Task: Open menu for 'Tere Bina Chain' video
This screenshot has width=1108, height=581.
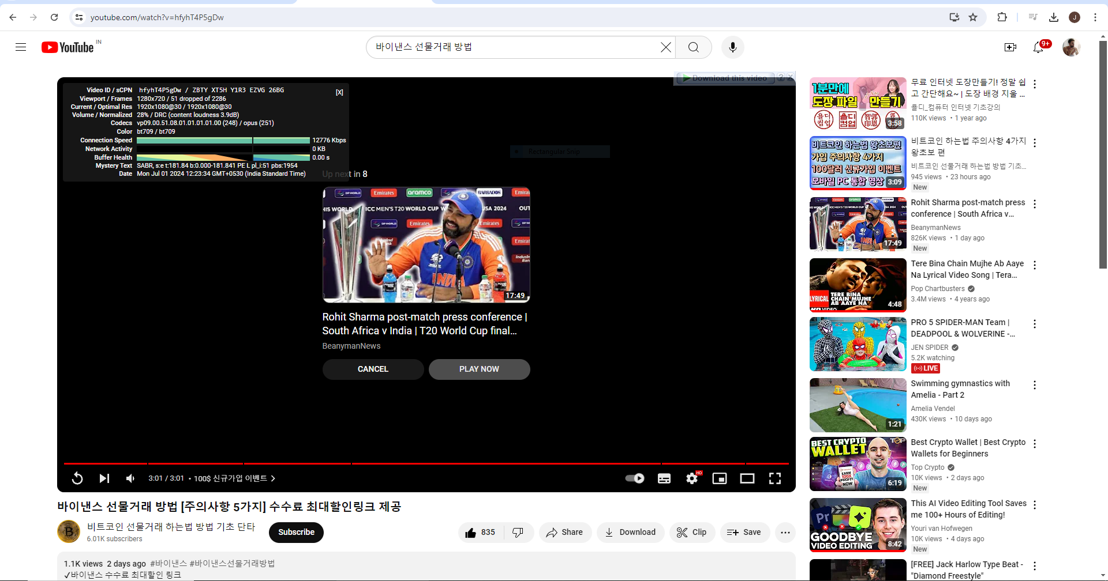Action: tap(1035, 265)
